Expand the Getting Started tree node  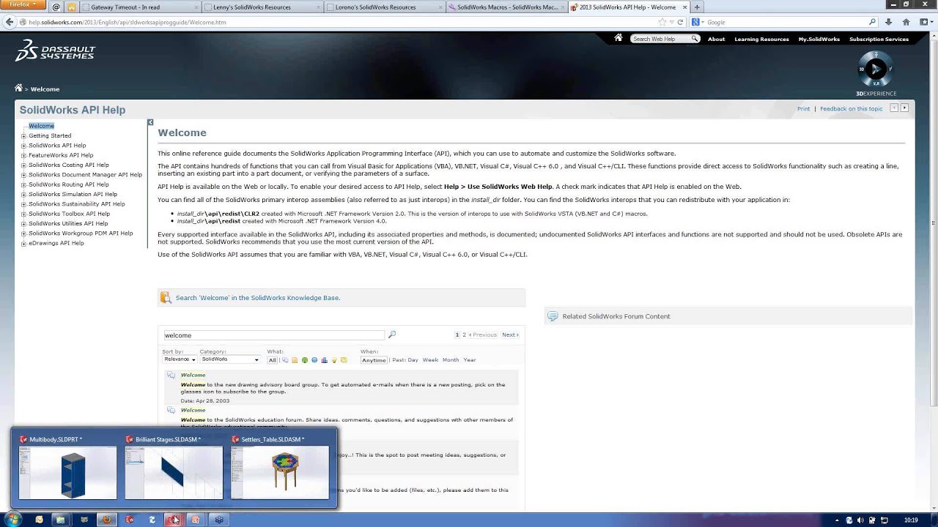tap(23, 135)
